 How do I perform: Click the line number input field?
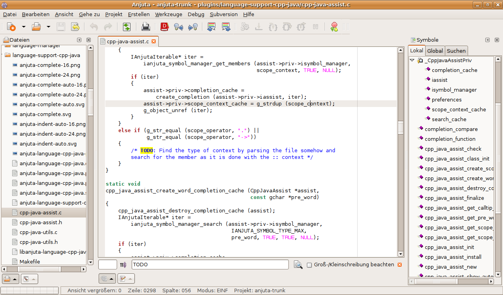(108, 265)
